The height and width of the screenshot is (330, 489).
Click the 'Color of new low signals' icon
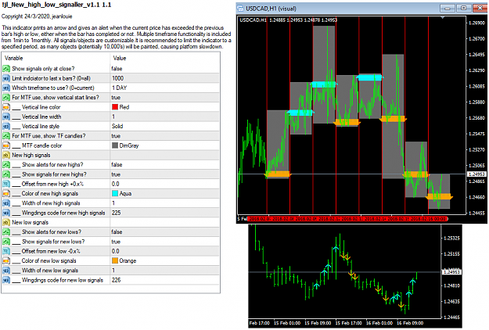click(6, 261)
